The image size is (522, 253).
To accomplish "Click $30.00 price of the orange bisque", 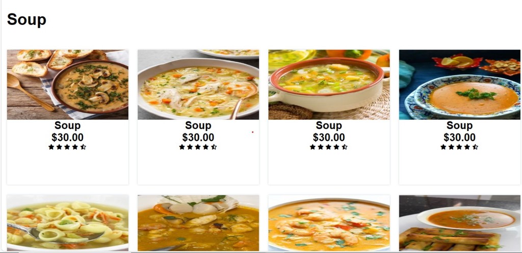I will [x=459, y=137].
